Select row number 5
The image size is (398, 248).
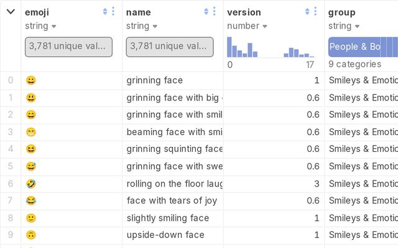click(11, 166)
